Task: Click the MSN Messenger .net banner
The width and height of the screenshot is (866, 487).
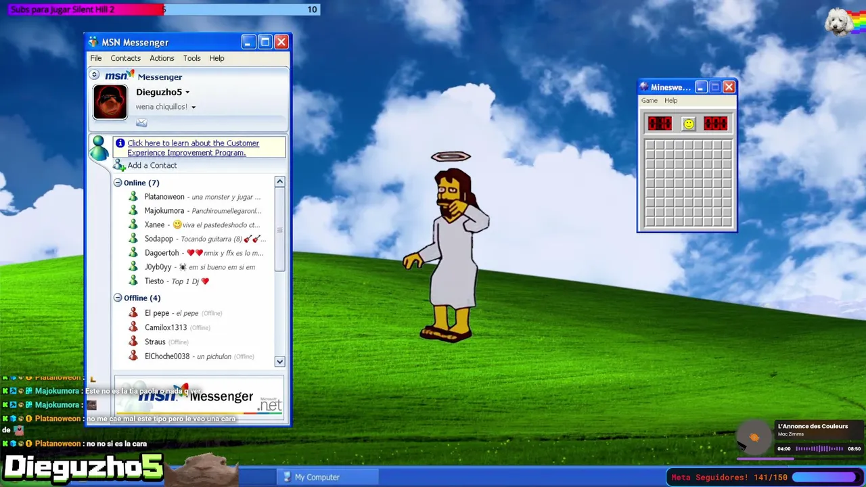Action: tap(199, 397)
